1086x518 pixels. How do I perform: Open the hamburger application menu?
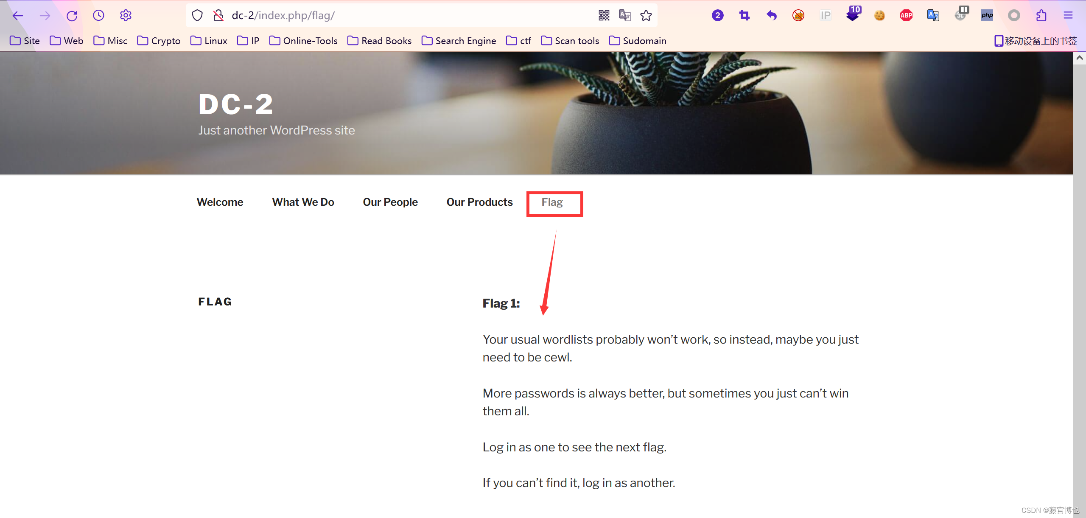pyautogui.click(x=1068, y=16)
